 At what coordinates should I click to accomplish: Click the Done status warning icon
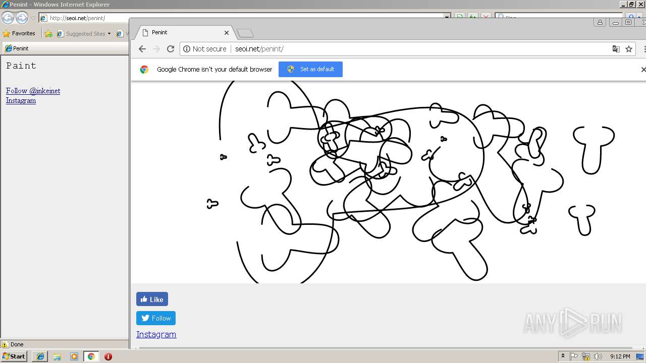coord(5,344)
